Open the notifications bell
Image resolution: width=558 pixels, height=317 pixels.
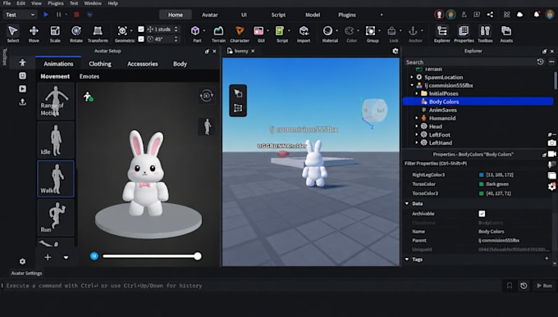[537, 15]
